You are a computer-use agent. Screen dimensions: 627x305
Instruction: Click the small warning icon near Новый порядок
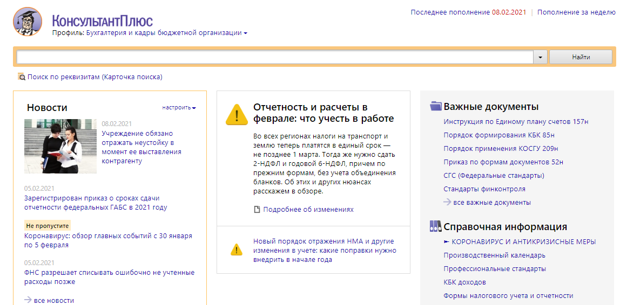tap(237, 249)
